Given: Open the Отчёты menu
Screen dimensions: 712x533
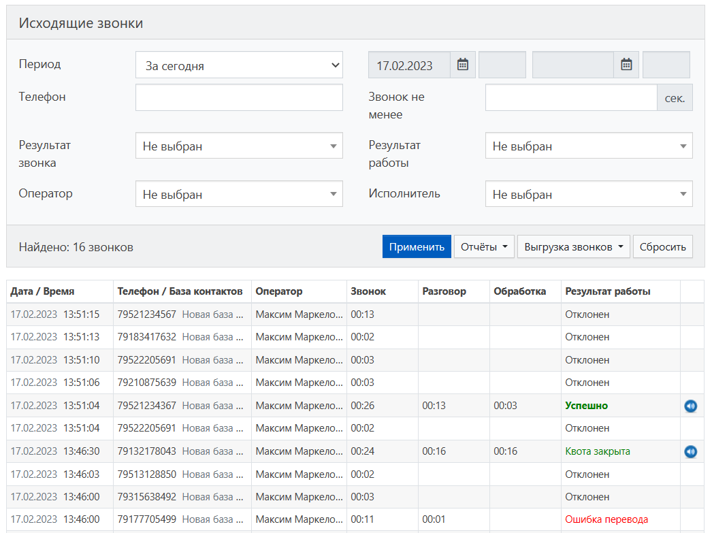Looking at the screenshot, I should point(483,247).
